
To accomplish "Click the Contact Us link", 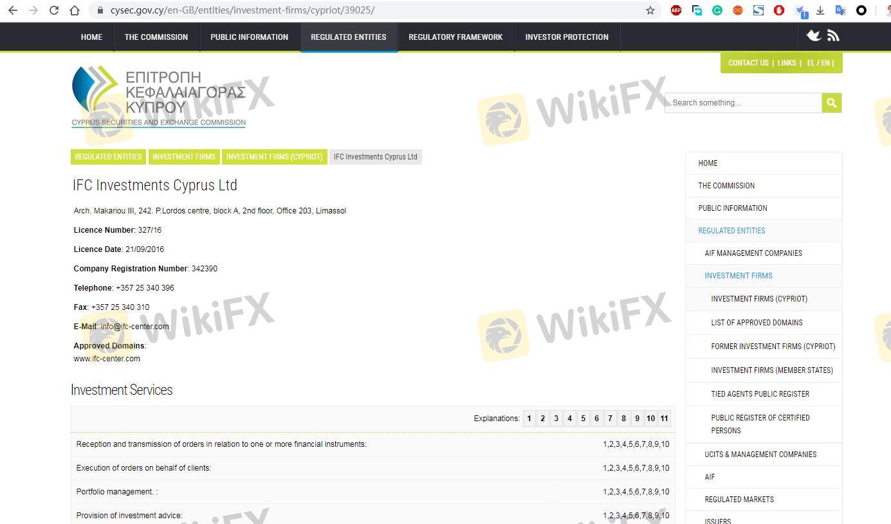I will (748, 63).
